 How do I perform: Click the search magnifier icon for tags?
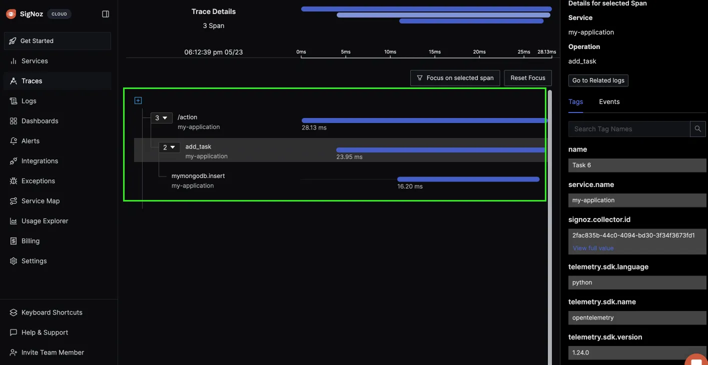point(697,129)
